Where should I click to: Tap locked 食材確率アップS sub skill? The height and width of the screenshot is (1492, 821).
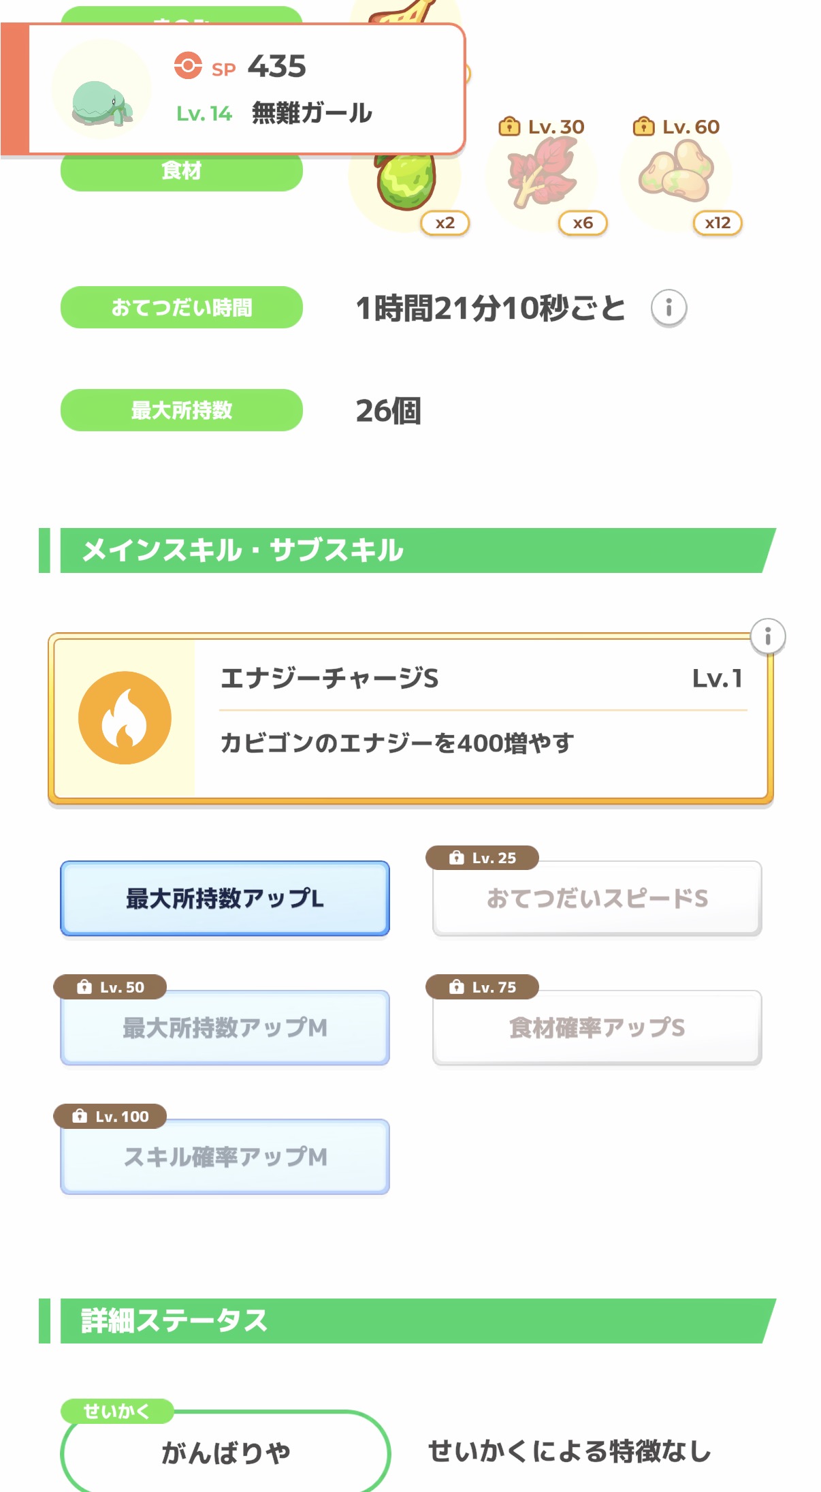pos(597,1027)
